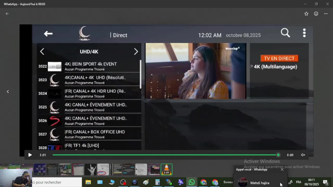333x187 pixels.
Task: Click the channel list scrollbar
Action: pyautogui.click(x=140, y=74)
